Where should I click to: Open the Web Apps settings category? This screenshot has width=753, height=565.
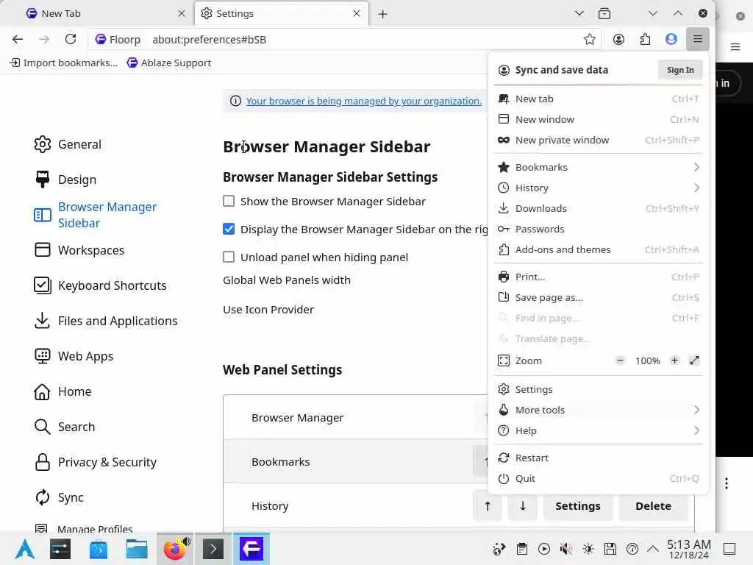click(x=74, y=356)
